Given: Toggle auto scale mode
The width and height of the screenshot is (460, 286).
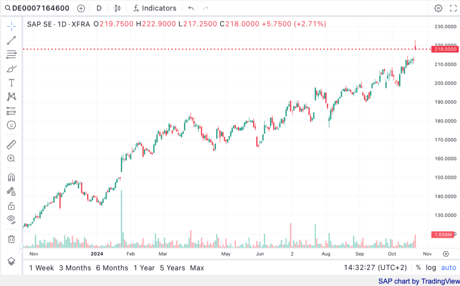Looking at the screenshot, I should 449,268.
